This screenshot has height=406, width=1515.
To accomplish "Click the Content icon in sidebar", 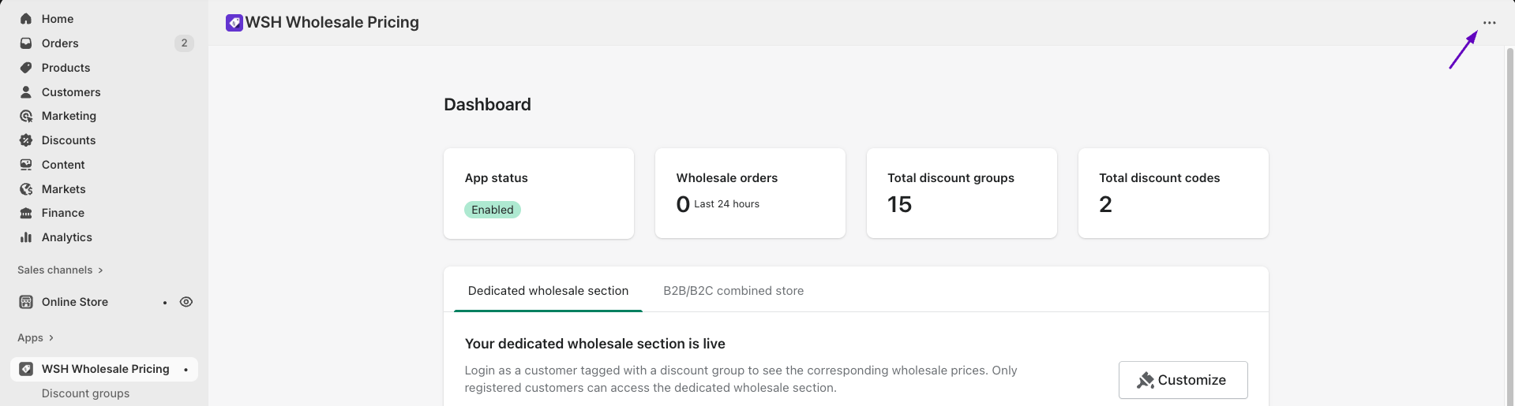I will [x=26, y=165].
